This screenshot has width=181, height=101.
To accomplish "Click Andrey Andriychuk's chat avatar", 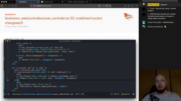I will [144, 27].
